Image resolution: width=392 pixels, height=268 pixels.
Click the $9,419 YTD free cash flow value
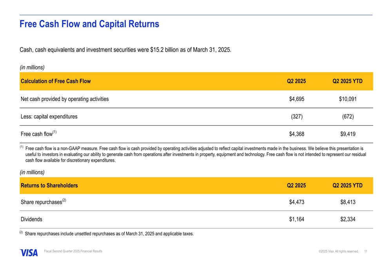348,134
